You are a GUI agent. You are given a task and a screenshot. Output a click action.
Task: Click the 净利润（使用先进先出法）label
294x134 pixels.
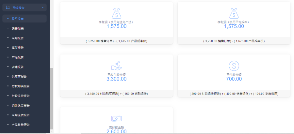pos(117,22)
